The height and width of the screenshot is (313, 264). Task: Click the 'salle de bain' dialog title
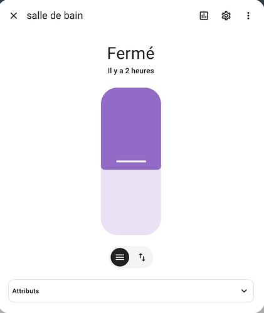coord(55,16)
